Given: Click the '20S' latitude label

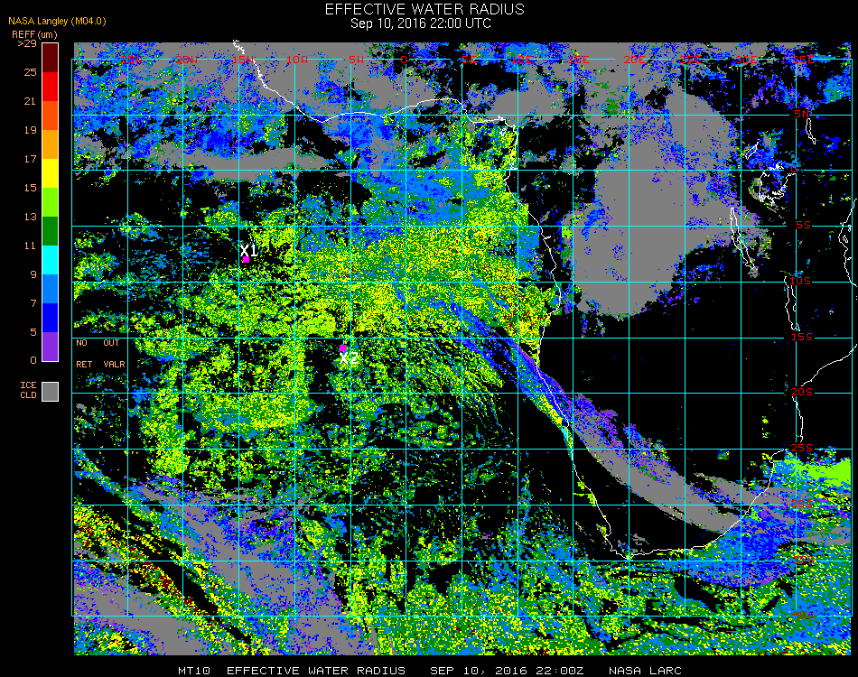Looking at the screenshot, I should point(802,392).
